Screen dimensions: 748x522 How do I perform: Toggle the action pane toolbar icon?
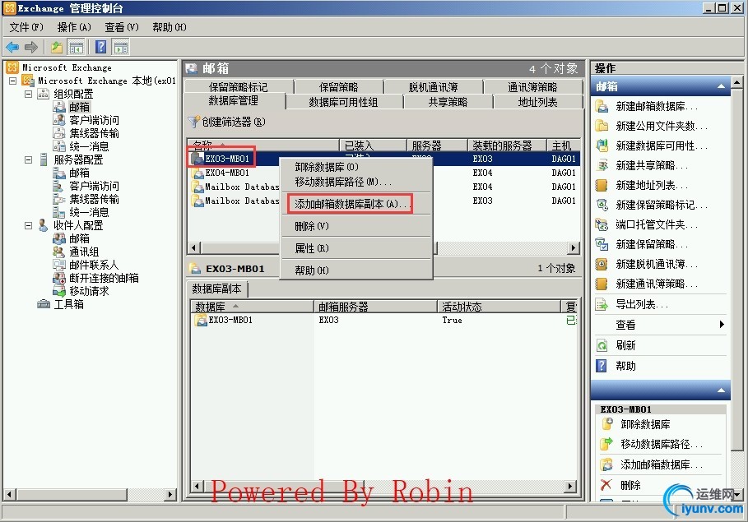coord(121,47)
